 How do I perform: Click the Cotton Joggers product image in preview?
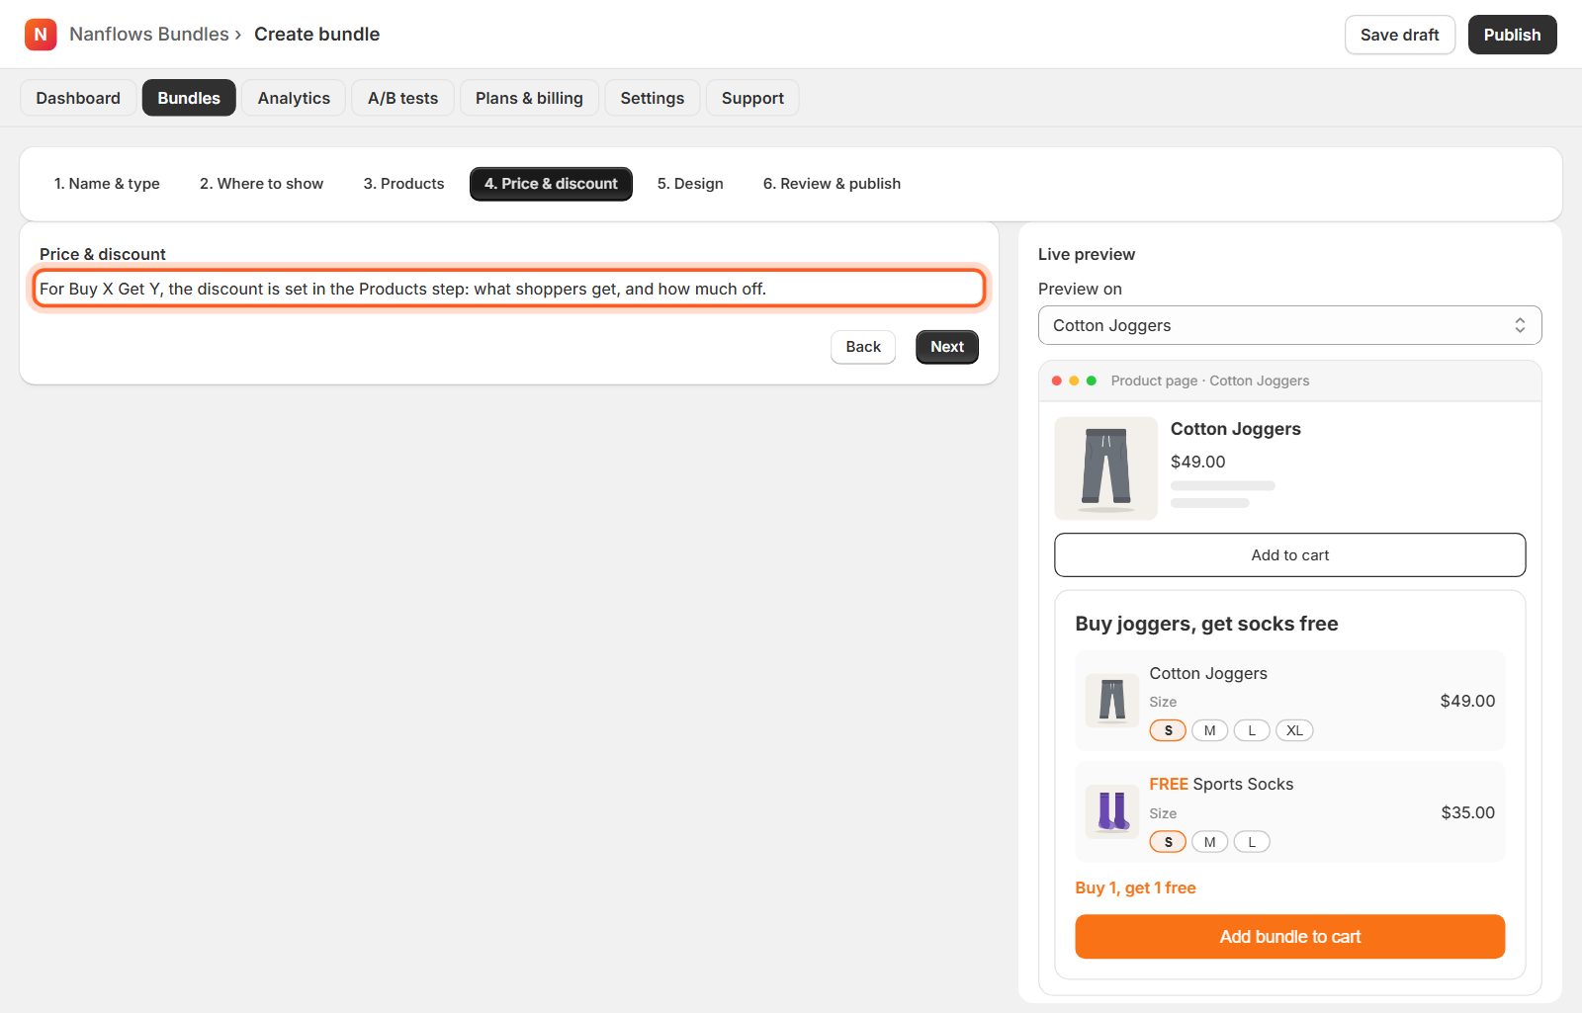click(x=1105, y=468)
